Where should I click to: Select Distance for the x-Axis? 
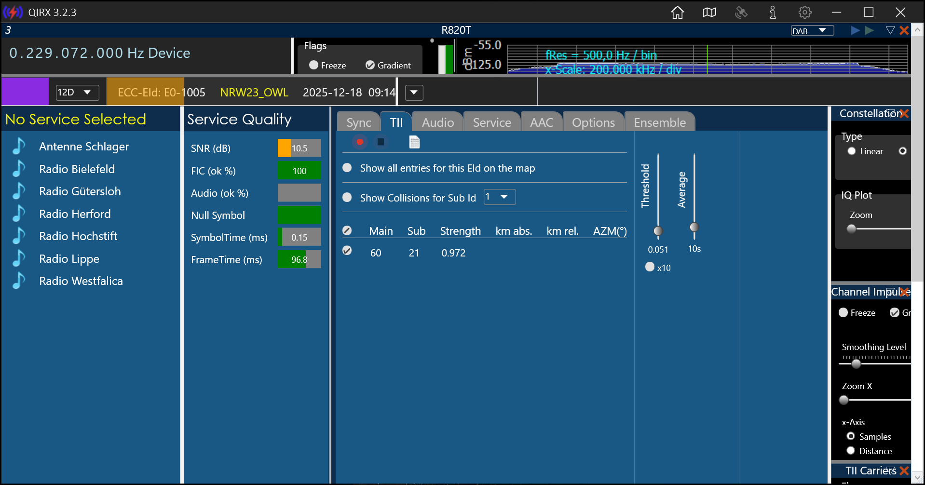point(851,451)
